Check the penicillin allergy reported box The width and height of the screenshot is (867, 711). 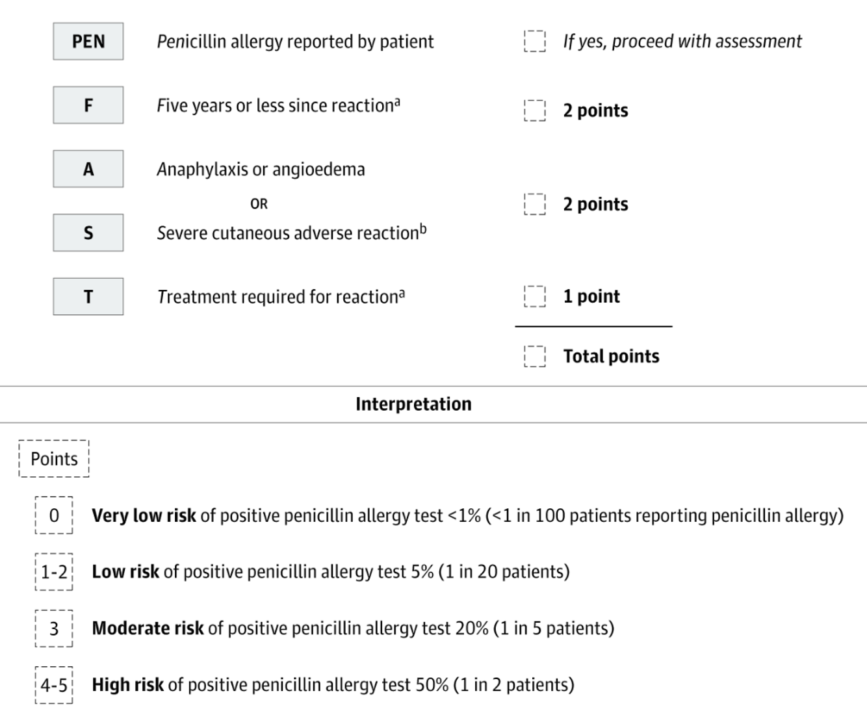click(535, 41)
